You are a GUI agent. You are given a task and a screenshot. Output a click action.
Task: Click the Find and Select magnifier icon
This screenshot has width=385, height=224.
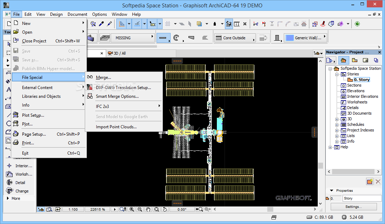click(93, 24)
